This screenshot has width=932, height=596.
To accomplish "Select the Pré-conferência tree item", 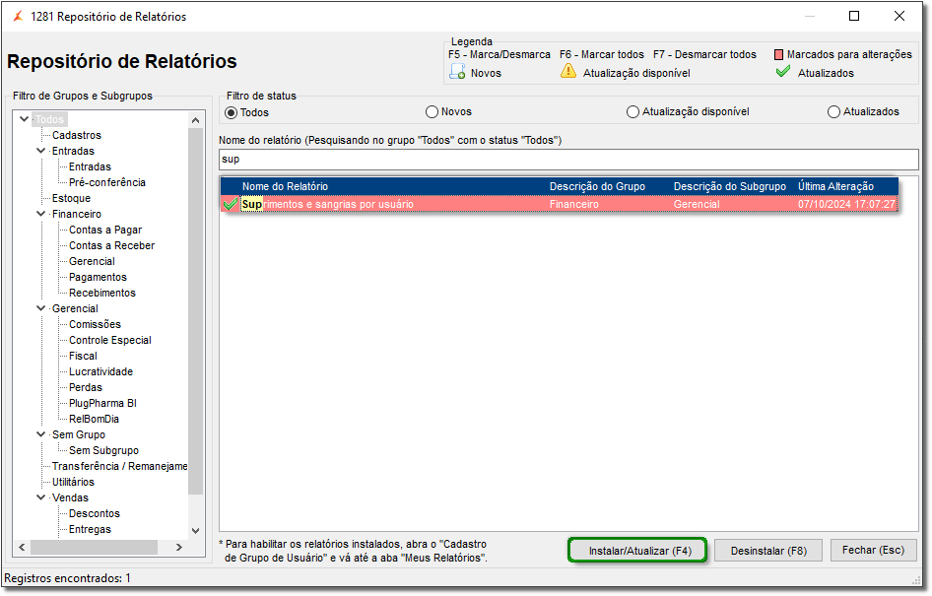I will (107, 182).
